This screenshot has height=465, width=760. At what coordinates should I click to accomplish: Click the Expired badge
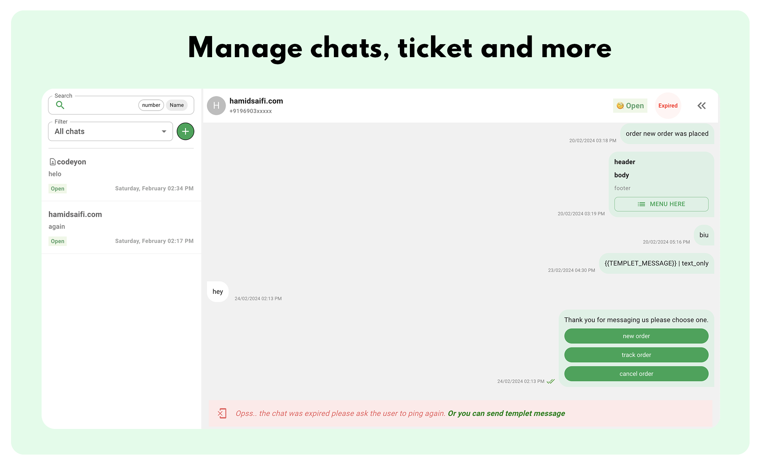668,106
